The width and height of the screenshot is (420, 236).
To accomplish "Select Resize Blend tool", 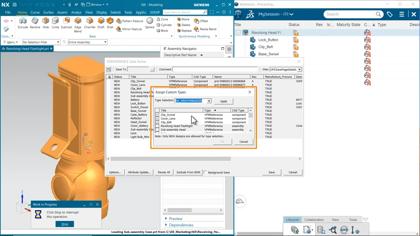I will point(205,29).
